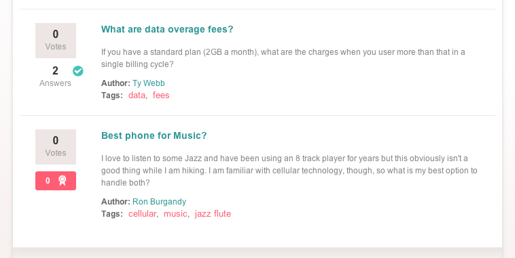Click the pink zero answers badge
Viewport: 515px width, 258px height.
(x=56, y=181)
